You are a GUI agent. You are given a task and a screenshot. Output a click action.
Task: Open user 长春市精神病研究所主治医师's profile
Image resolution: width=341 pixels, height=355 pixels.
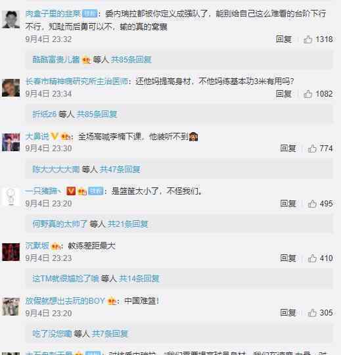coord(77,82)
